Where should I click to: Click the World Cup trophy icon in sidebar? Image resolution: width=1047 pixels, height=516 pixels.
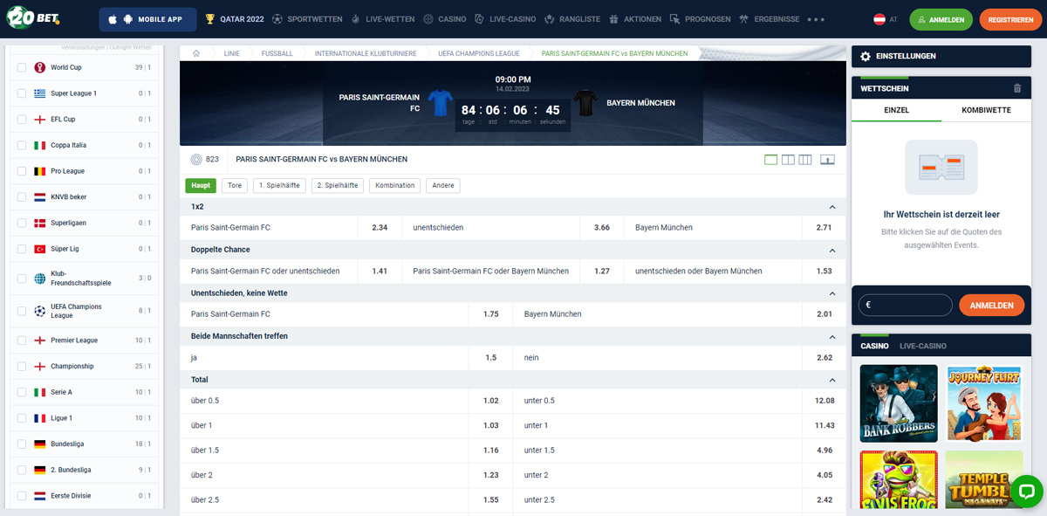coord(39,67)
